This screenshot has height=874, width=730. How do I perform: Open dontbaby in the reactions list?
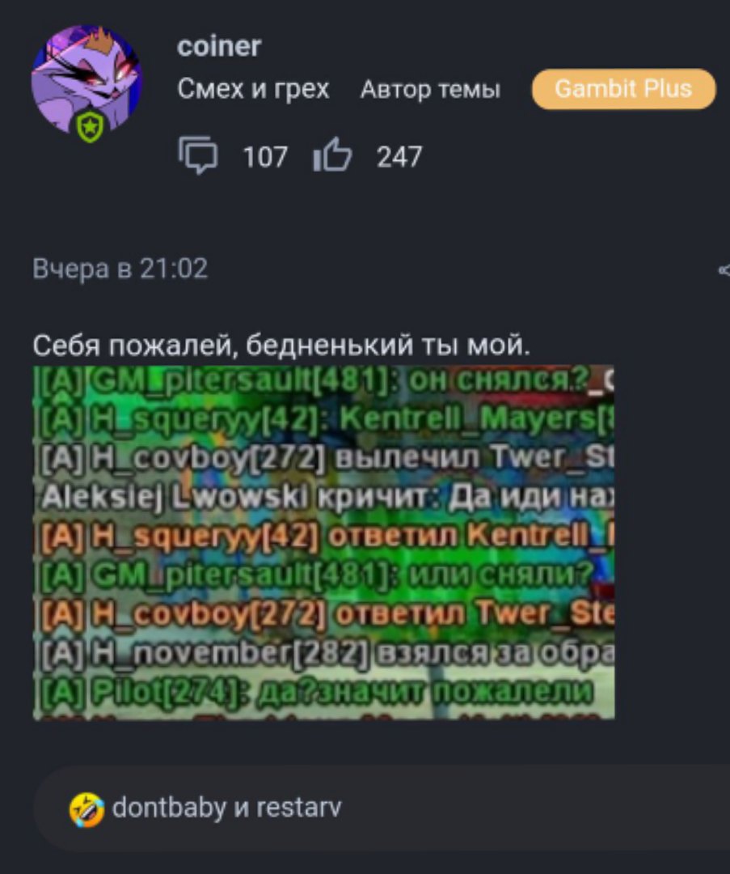click(169, 808)
